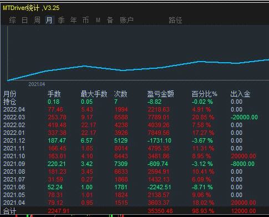269x217 pixels.
Task: Select the 2021.05 month row
Action: coord(134,195)
